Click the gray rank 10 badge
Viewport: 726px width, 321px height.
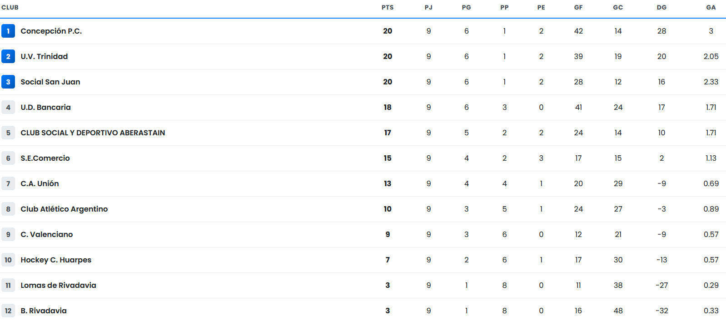(x=8, y=260)
